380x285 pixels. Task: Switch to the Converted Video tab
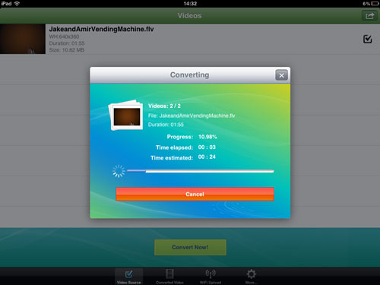click(x=169, y=277)
